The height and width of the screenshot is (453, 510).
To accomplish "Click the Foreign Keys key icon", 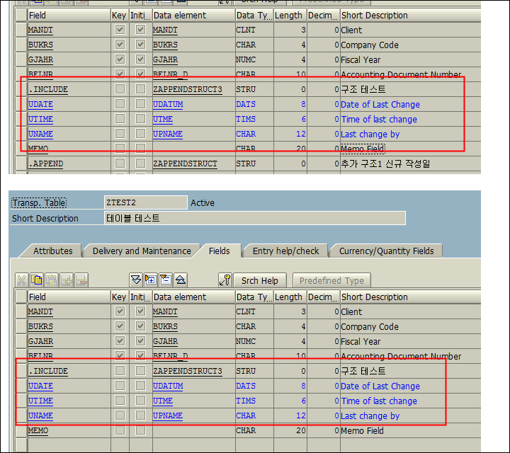I will 225,280.
